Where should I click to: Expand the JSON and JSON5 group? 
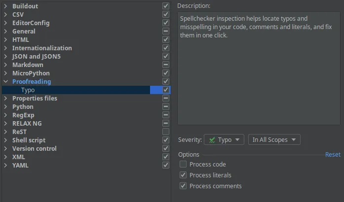[5, 57]
